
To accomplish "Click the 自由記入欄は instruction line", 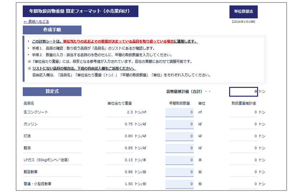I will pyautogui.click(x=121, y=75).
